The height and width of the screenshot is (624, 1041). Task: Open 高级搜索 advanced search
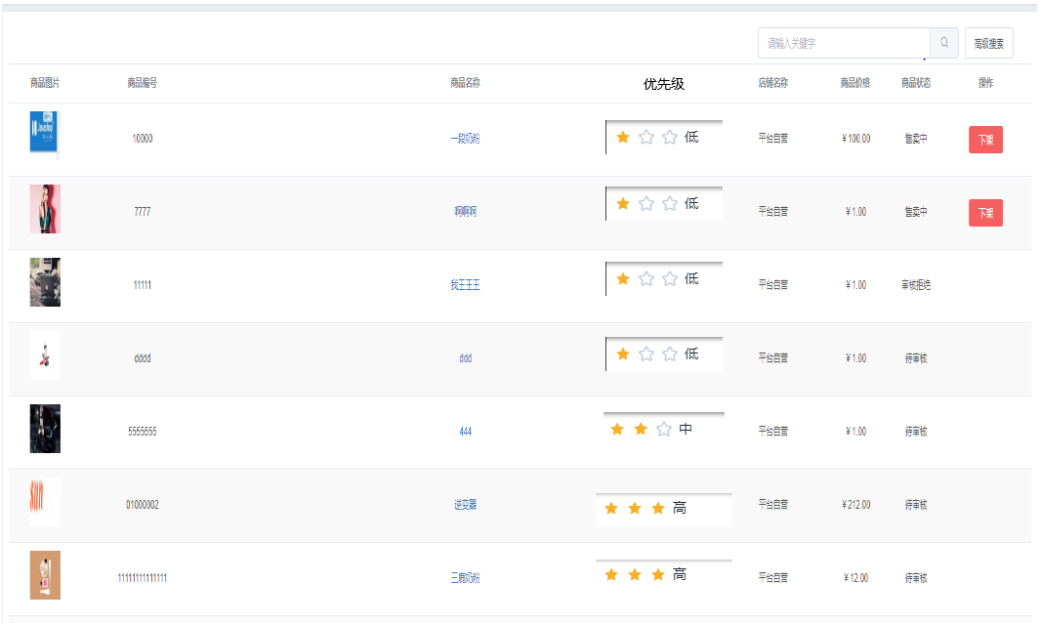pyautogui.click(x=989, y=43)
